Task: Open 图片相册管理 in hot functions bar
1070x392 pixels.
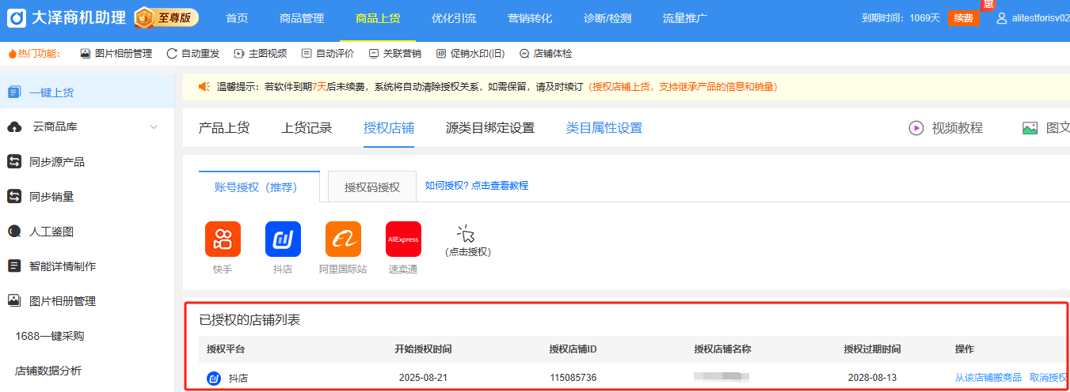Action: pyautogui.click(x=116, y=54)
